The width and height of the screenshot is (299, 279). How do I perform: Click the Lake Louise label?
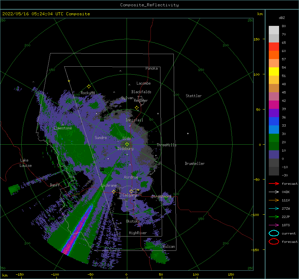pos(26,163)
